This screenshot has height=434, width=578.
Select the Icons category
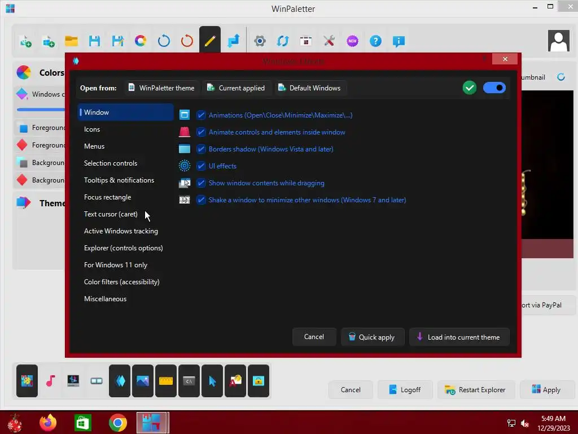pyautogui.click(x=126, y=129)
